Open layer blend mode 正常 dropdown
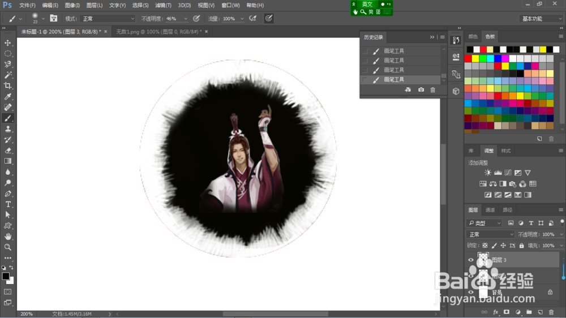The width and height of the screenshot is (566, 318). pos(491,235)
